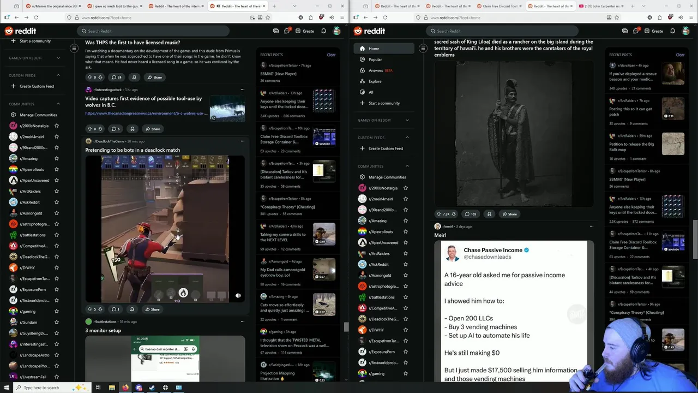The image size is (698, 393).
Task: Open comments on 'Pretending to be bots' post
Action: (115, 309)
